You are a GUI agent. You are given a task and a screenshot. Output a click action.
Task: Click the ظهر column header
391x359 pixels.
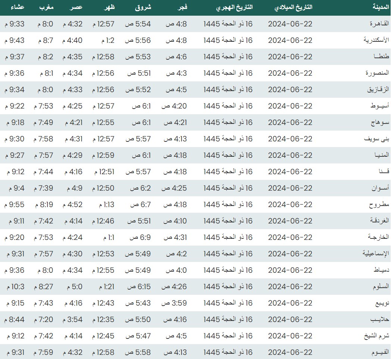pos(108,7)
